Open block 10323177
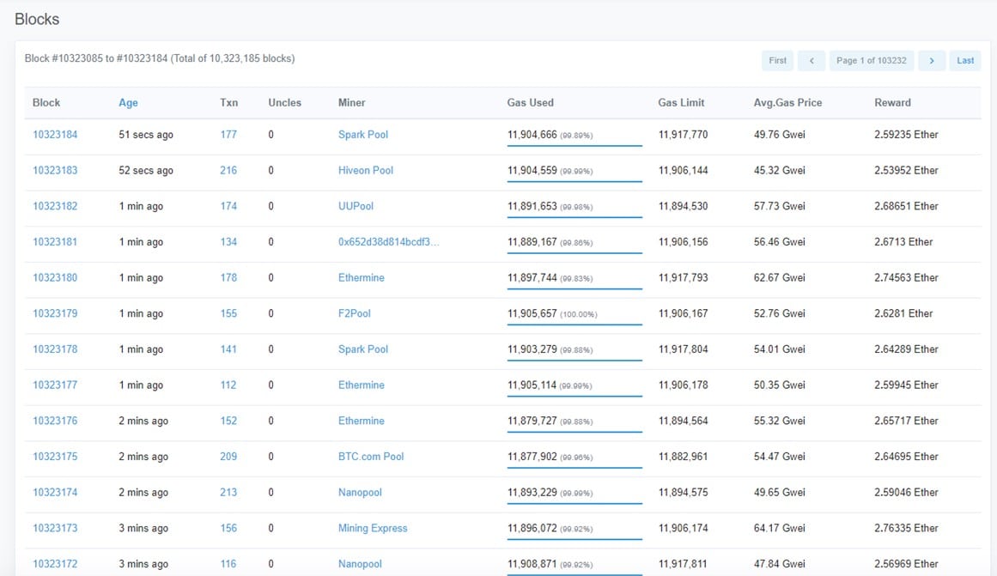 coord(55,385)
